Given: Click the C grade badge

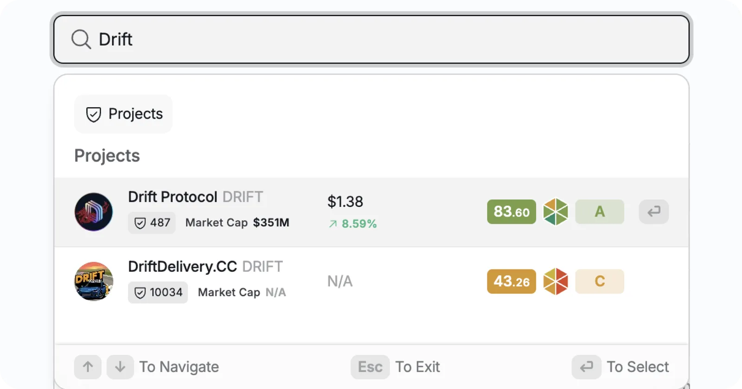Looking at the screenshot, I should [600, 281].
